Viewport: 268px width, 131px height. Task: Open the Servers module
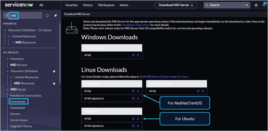tap(15, 114)
